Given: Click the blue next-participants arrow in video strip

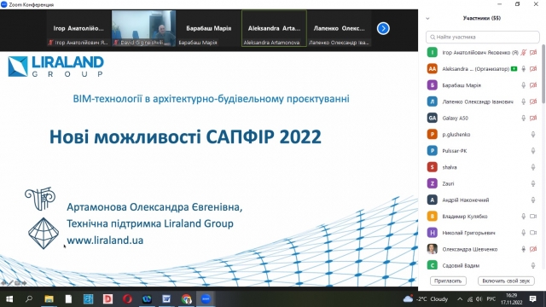Looking at the screenshot, I should click(x=383, y=28).
